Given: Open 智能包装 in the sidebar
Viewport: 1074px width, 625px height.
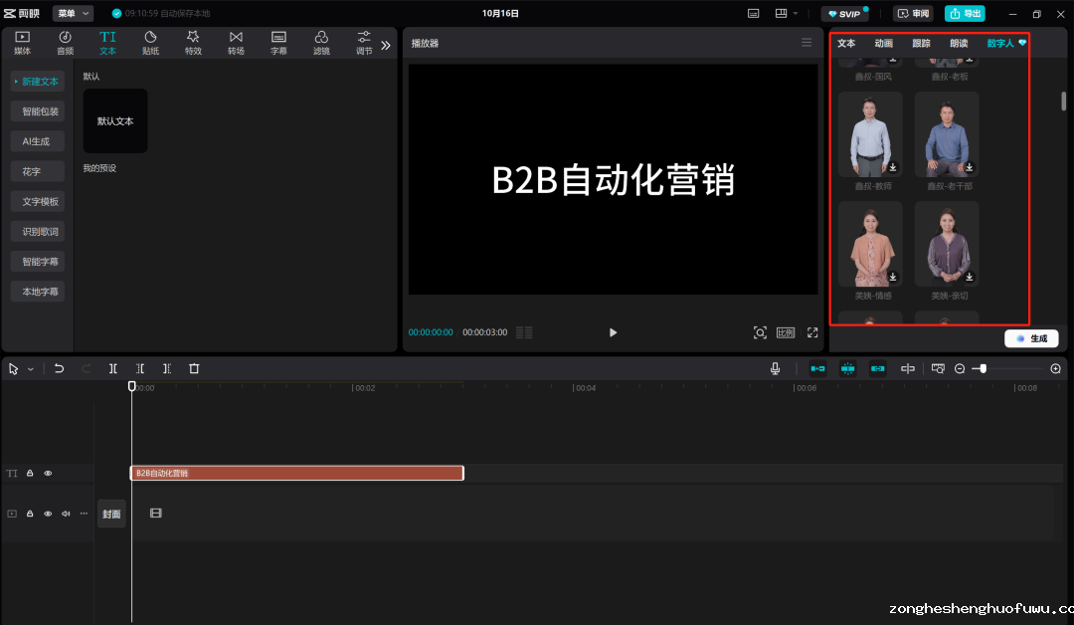Looking at the screenshot, I should pyautogui.click(x=38, y=111).
